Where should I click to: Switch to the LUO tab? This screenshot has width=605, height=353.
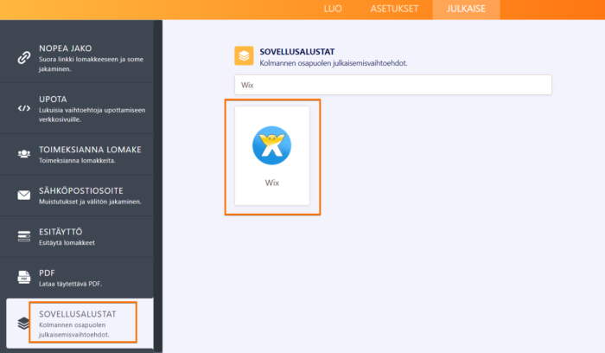(x=333, y=9)
